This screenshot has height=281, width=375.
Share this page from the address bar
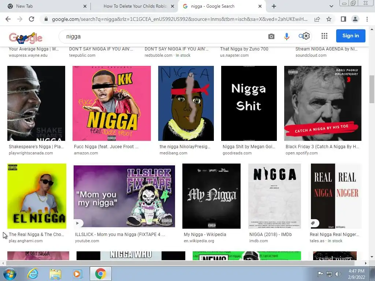(317, 19)
